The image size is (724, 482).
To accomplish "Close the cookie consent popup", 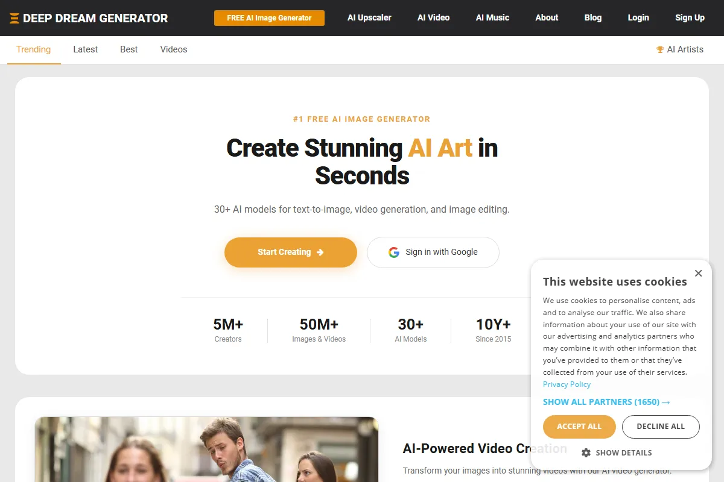I will point(698,274).
